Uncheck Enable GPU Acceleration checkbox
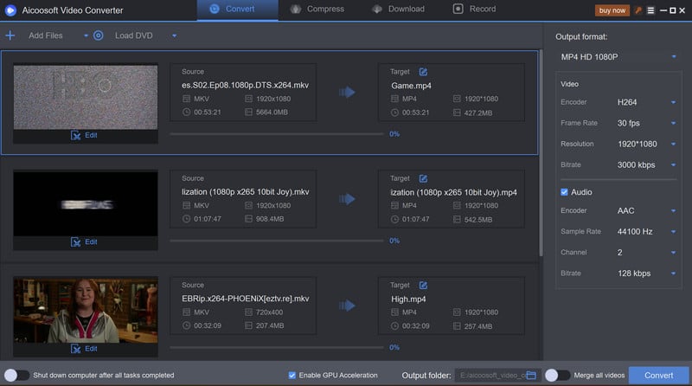Viewport: 692px width, 386px height. [x=292, y=376]
